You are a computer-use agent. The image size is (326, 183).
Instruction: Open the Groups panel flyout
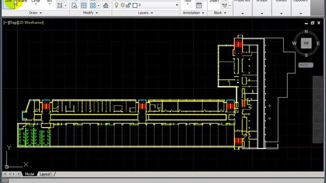(262, 14)
